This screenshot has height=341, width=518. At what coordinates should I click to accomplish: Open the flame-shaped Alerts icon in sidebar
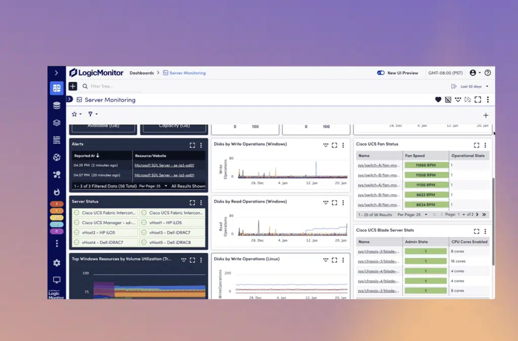[x=57, y=192]
